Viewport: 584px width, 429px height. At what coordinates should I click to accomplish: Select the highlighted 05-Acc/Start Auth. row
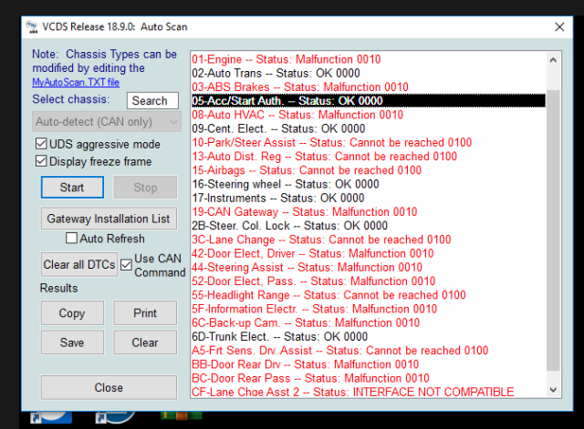(x=369, y=101)
